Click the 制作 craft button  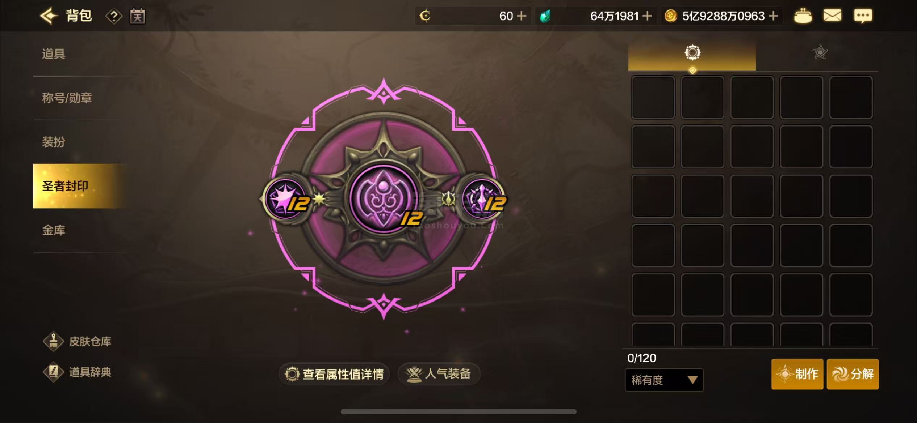click(797, 374)
